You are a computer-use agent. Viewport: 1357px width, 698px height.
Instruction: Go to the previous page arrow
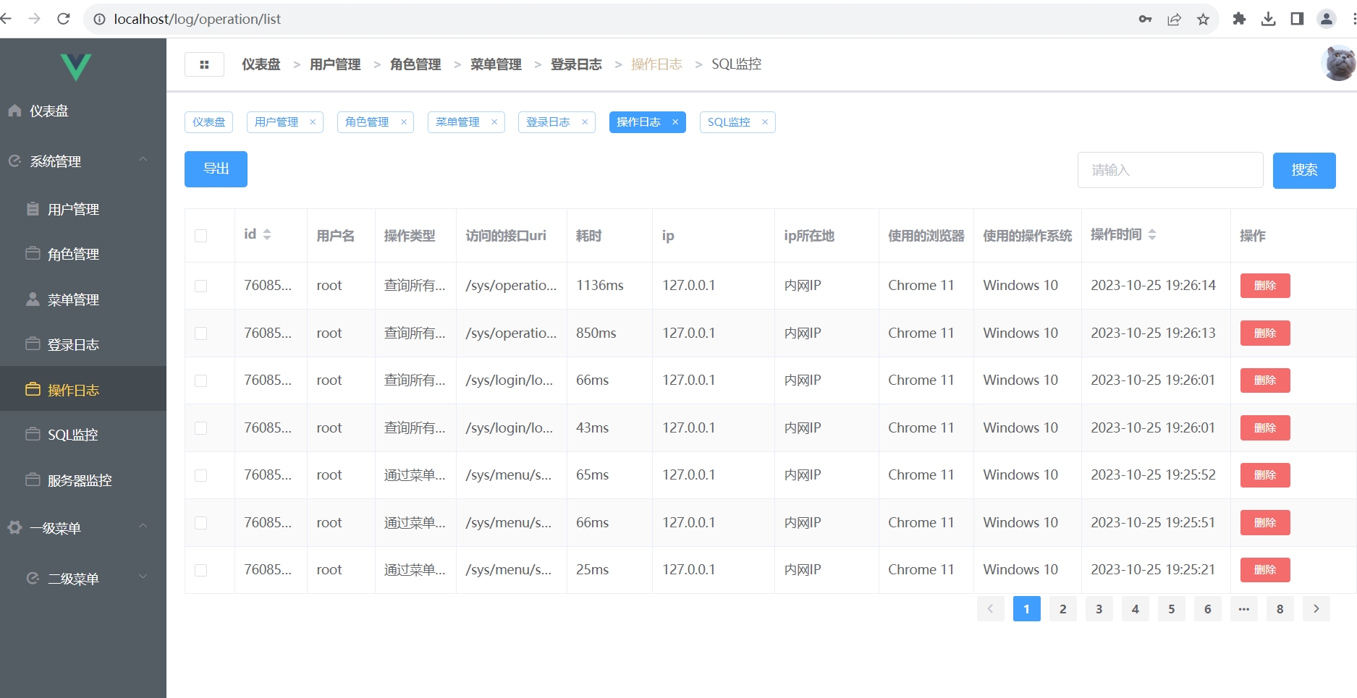coord(991,609)
